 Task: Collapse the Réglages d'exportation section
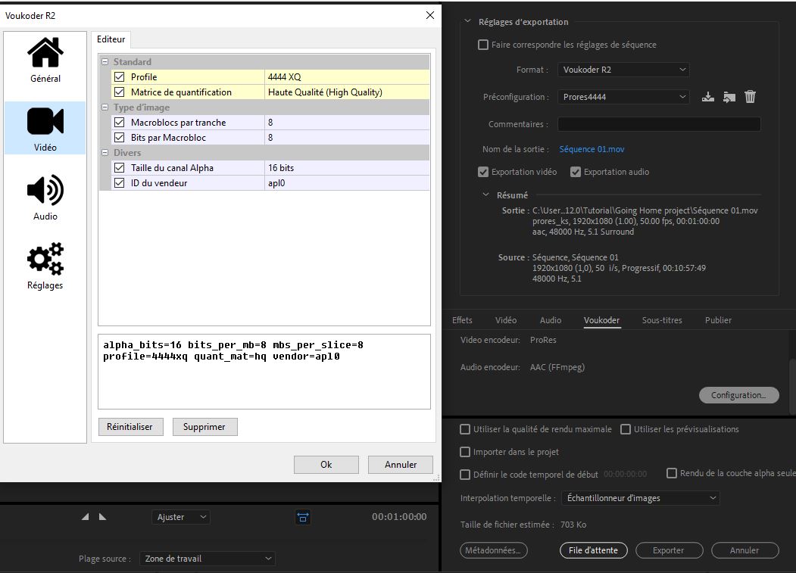(467, 21)
